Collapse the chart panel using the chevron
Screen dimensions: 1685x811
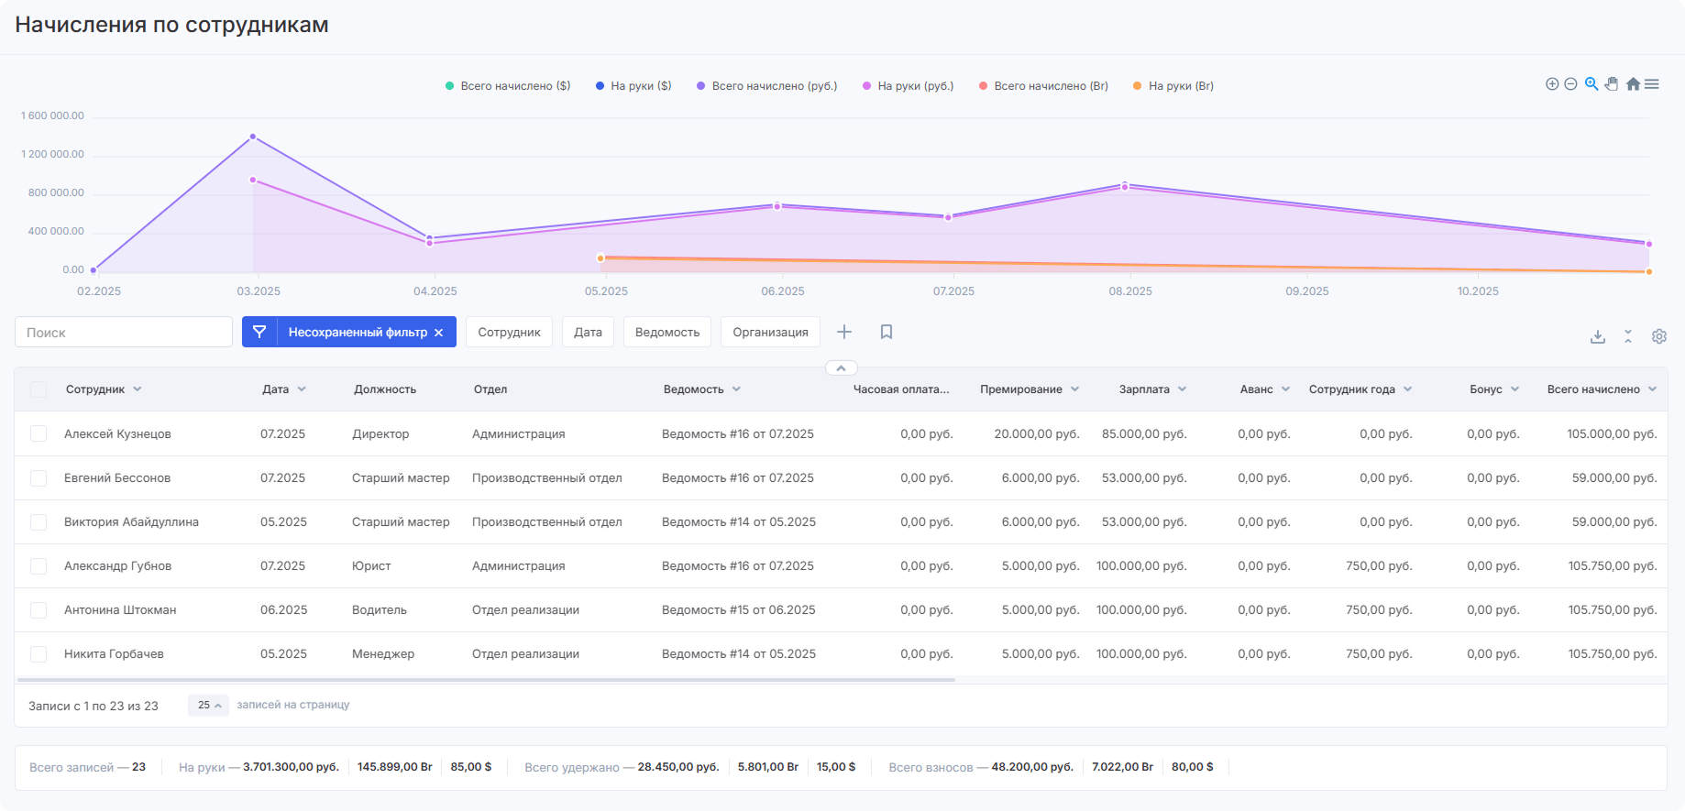(x=842, y=368)
